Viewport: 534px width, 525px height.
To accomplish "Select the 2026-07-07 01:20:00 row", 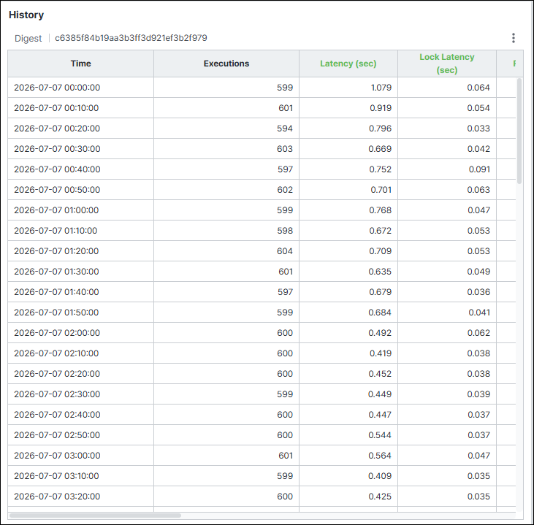I will click(262, 251).
